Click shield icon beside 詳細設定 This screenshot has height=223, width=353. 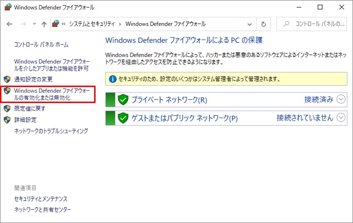(x=7, y=119)
